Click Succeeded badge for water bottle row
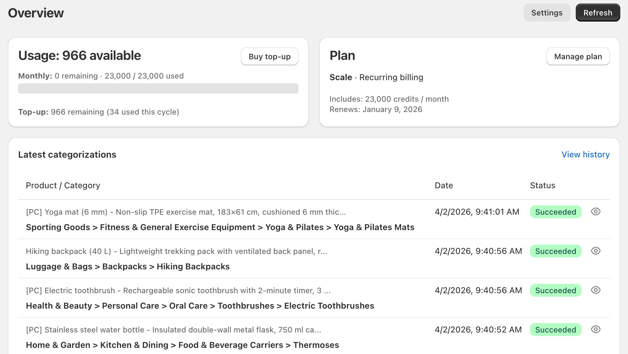628x354 pixels. [555, 330]
